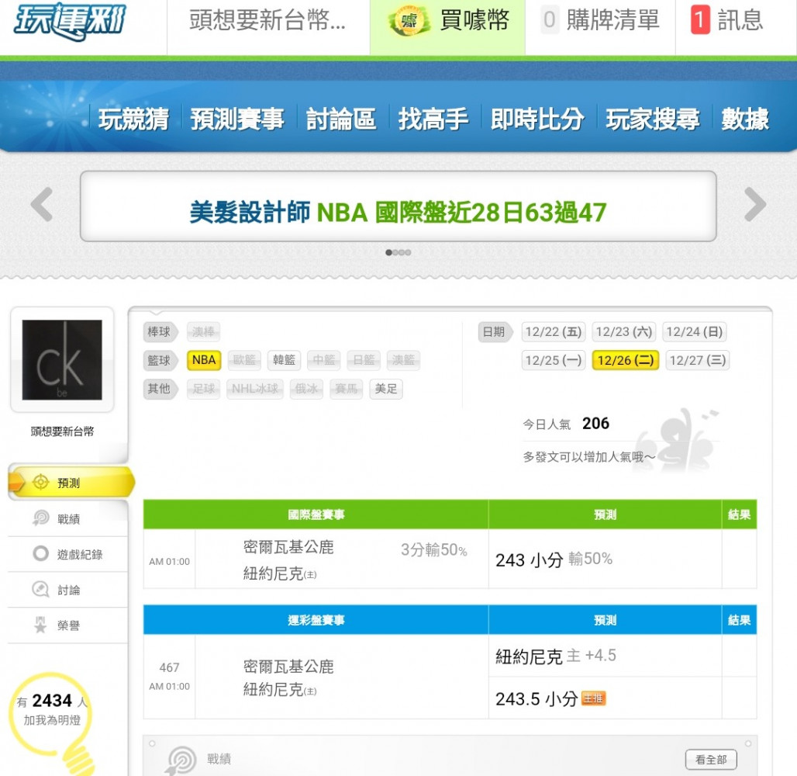
Task: Click the 討論 icon in sidebar
Action: pyautogui.click(x=40, y=589)
